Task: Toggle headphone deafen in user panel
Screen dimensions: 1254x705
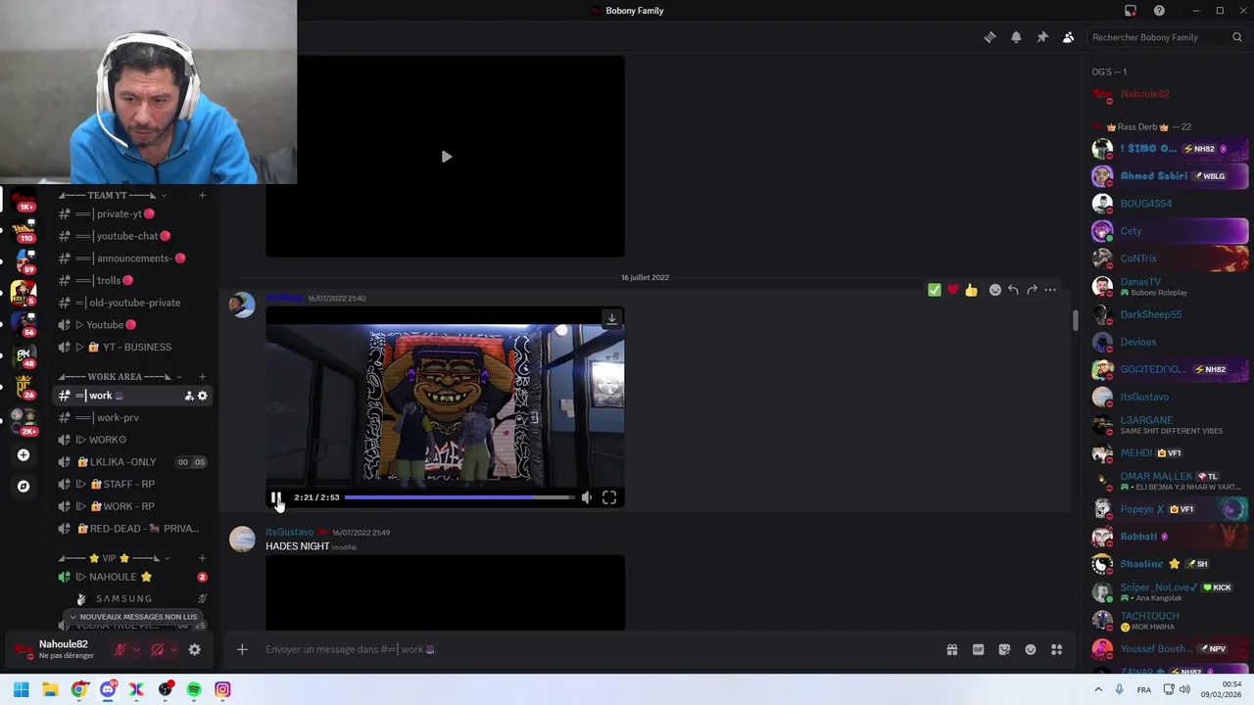Action: [157, 649]
